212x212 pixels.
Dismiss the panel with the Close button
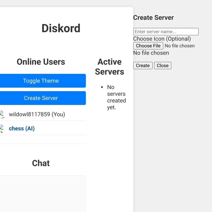tap(163, 66)
